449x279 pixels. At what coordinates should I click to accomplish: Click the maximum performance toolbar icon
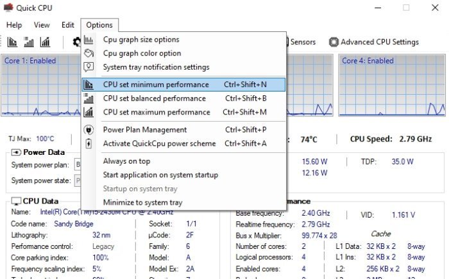coord(46,42)
